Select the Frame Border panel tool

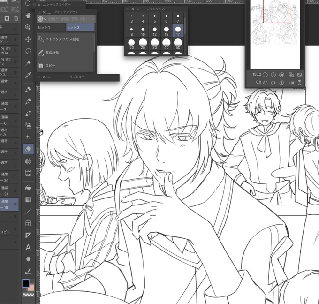28,223
